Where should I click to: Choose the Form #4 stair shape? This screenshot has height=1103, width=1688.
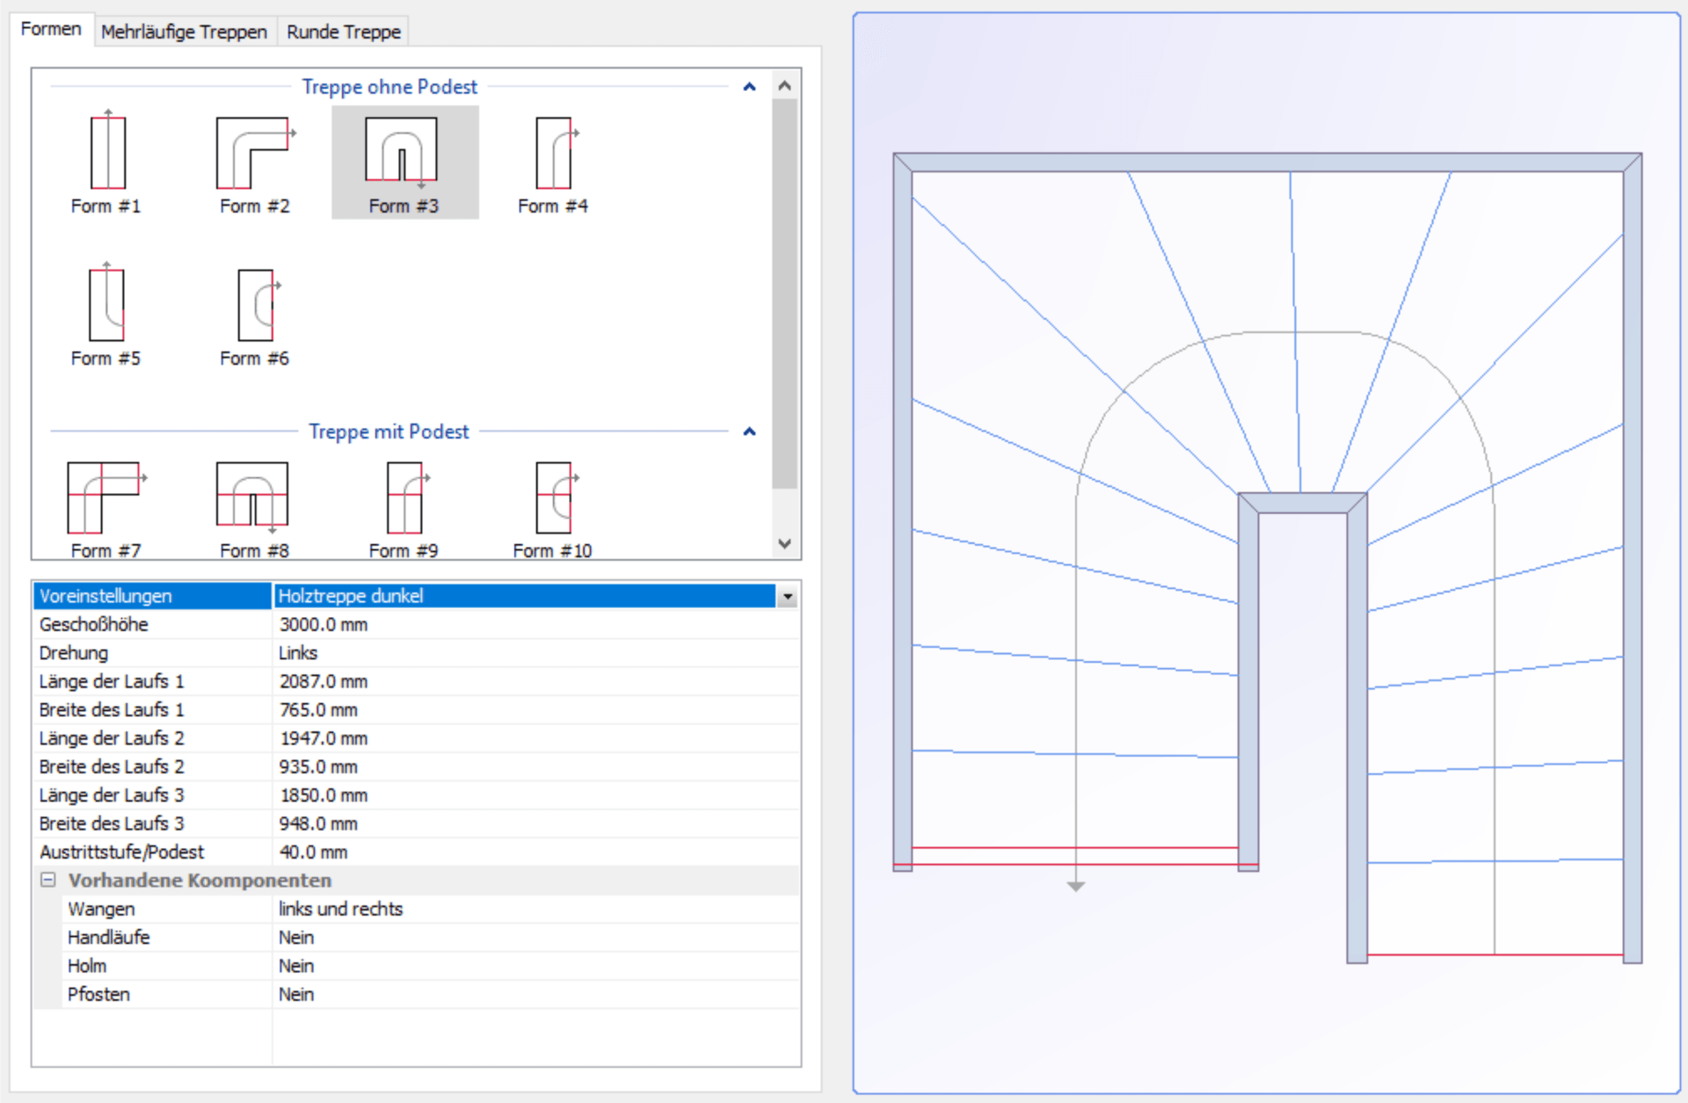click(552, 158)
